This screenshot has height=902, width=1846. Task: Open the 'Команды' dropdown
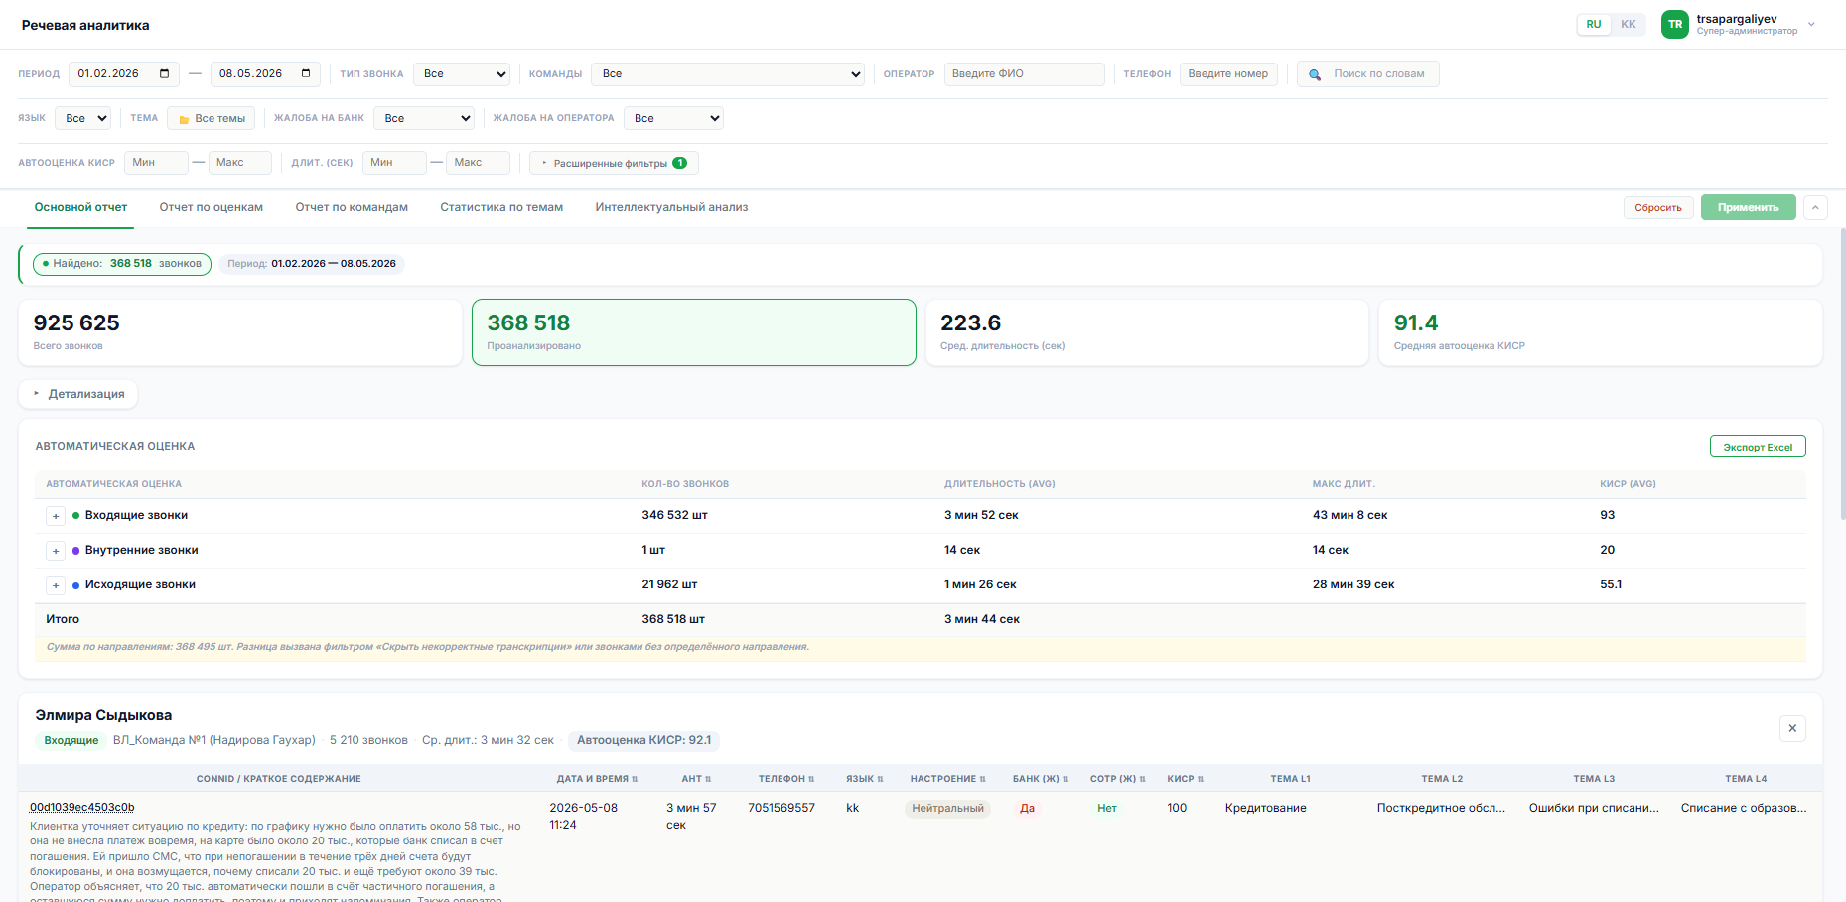729,74
